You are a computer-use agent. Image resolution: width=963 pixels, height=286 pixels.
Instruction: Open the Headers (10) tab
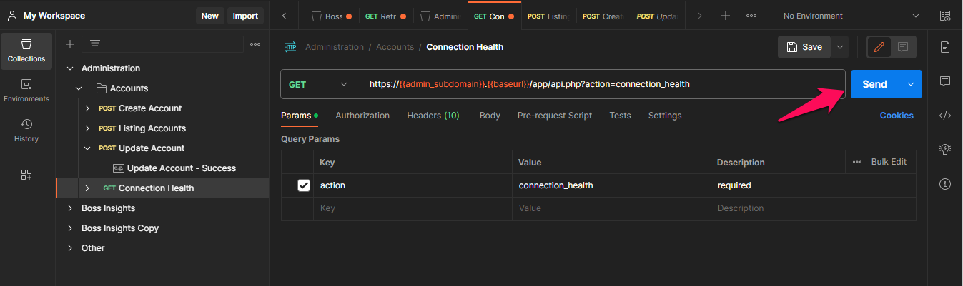pos(433,116)
